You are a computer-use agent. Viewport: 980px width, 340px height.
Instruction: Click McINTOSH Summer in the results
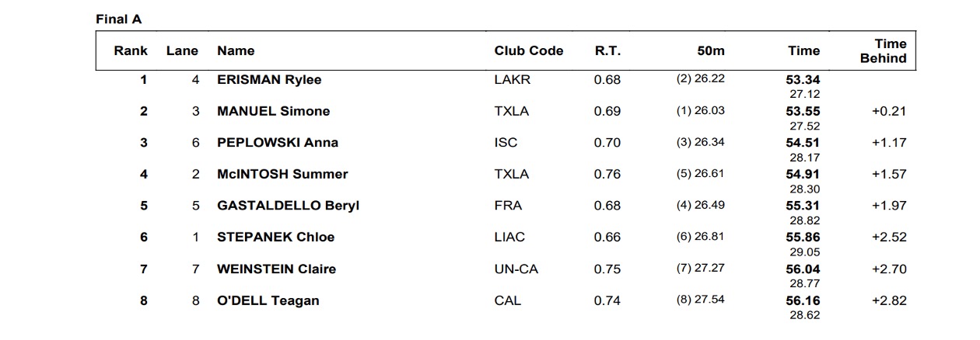coord(282,174)
